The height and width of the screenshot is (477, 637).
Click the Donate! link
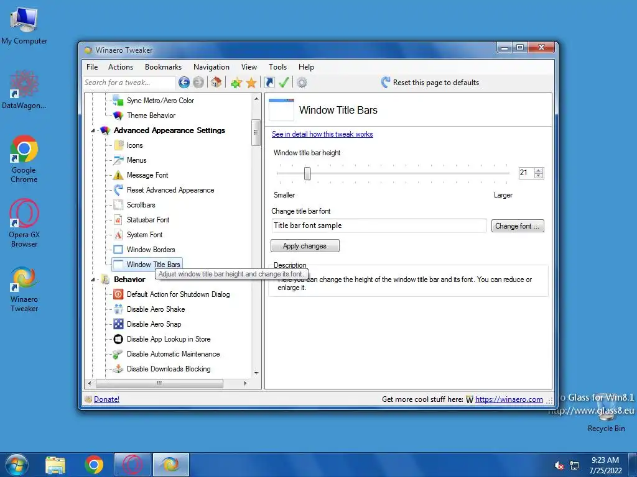tap(106, 399)
